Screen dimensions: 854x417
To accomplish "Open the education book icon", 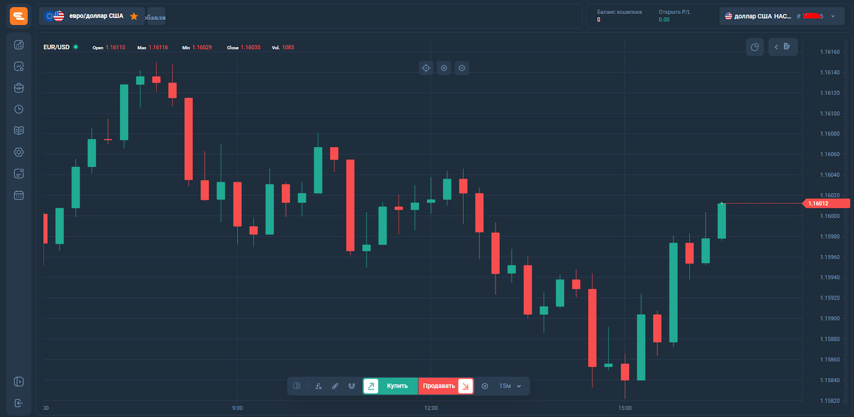I will pyautogui.click(x=19, y=131).
